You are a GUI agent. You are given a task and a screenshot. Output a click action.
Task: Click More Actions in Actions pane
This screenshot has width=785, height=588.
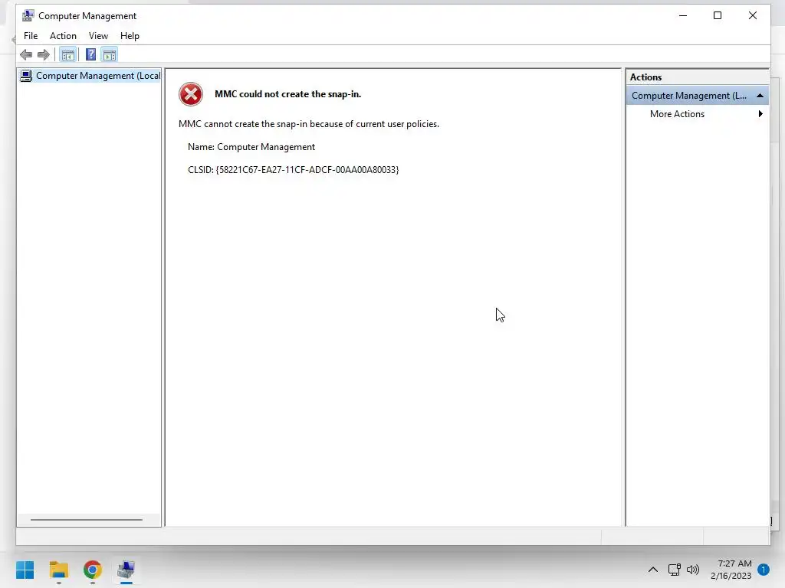[677, 114]
